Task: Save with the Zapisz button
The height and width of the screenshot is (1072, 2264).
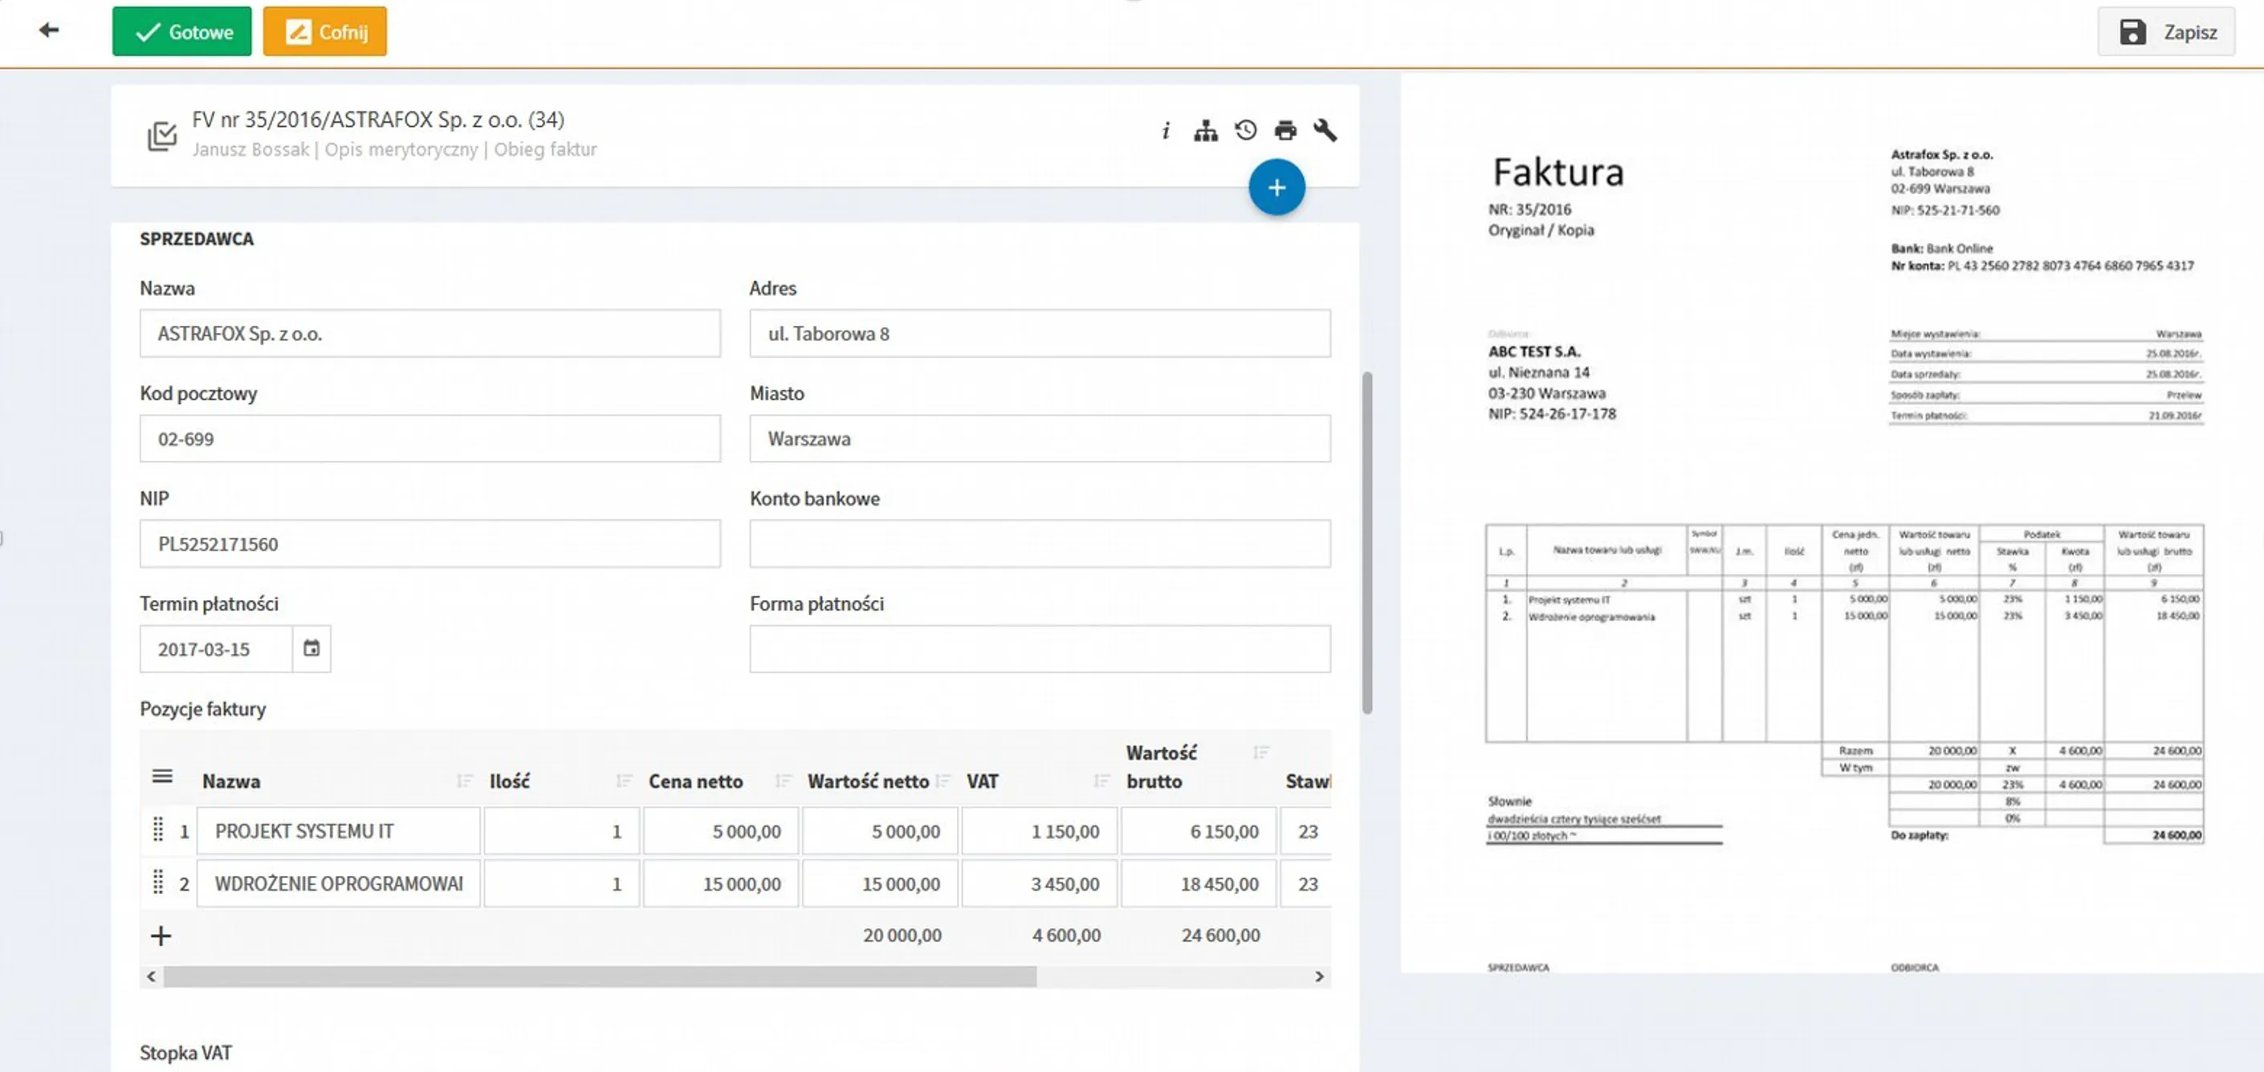Action: coord(2166,31)
